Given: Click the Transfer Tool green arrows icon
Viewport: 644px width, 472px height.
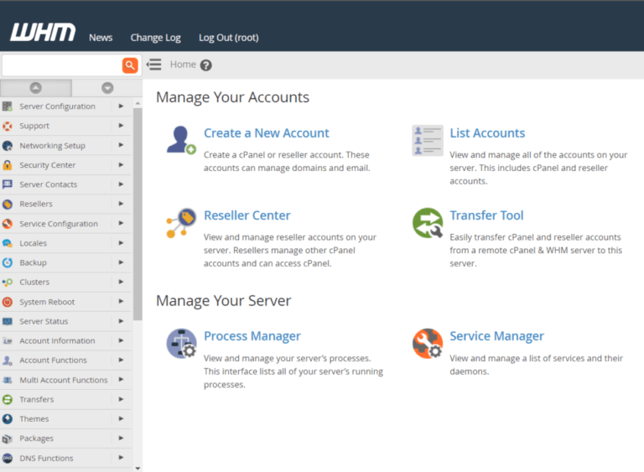Looking at the screenshot, I should tap(427, 223).
